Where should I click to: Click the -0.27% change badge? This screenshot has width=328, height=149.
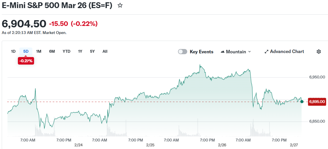point(26,61)
